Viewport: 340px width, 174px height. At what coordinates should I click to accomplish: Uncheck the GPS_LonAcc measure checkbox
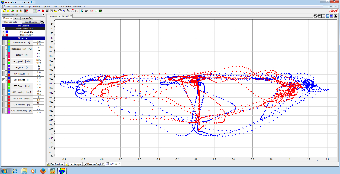(x=3, y=80)
